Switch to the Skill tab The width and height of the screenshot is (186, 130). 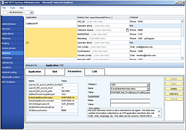click(54, 72)
